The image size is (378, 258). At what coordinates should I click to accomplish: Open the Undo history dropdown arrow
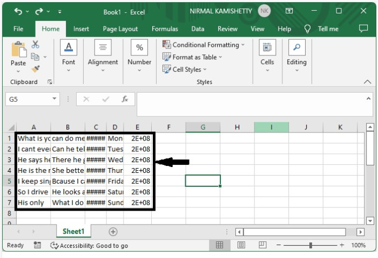27,11
